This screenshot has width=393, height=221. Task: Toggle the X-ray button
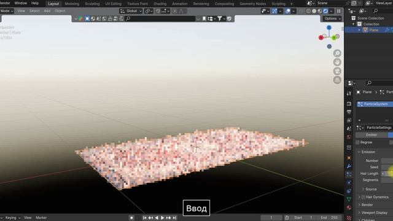[301, 11]
